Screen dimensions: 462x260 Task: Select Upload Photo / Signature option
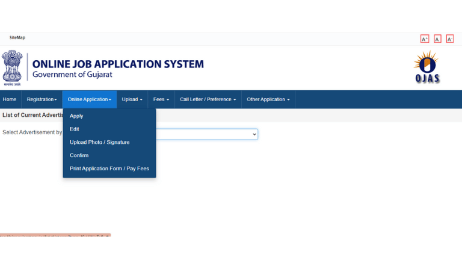coord(99,143)
